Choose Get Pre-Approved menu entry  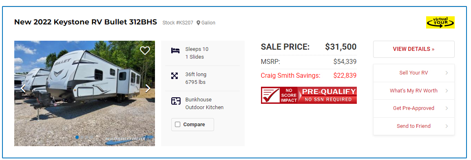pyautogui.click(x=414, y=108)
